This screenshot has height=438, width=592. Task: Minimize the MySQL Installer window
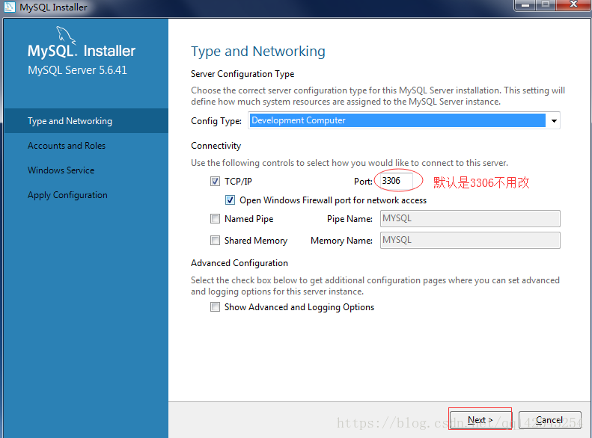click(x=525, y=5)
